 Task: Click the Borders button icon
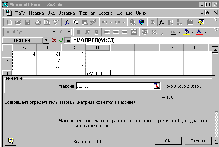tap(173, 32)
